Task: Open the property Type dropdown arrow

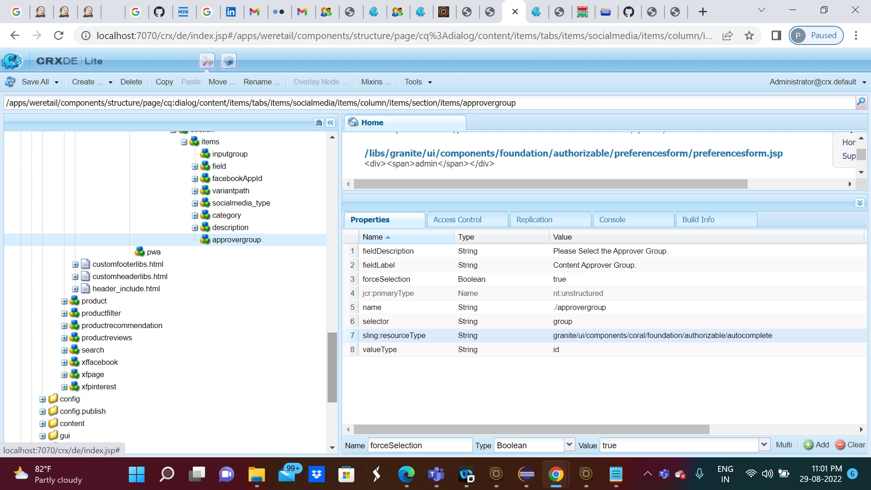Action: [569, 445]
